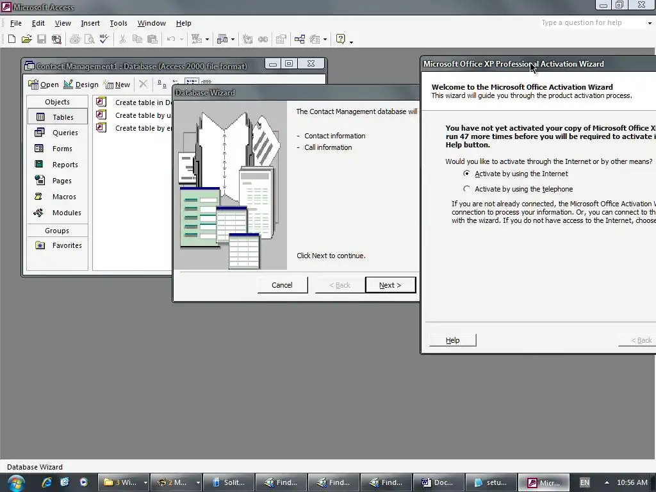Viewport: 656px width, 492px height.
Task: Click the Type a question for help field
Action: (593, 22)
